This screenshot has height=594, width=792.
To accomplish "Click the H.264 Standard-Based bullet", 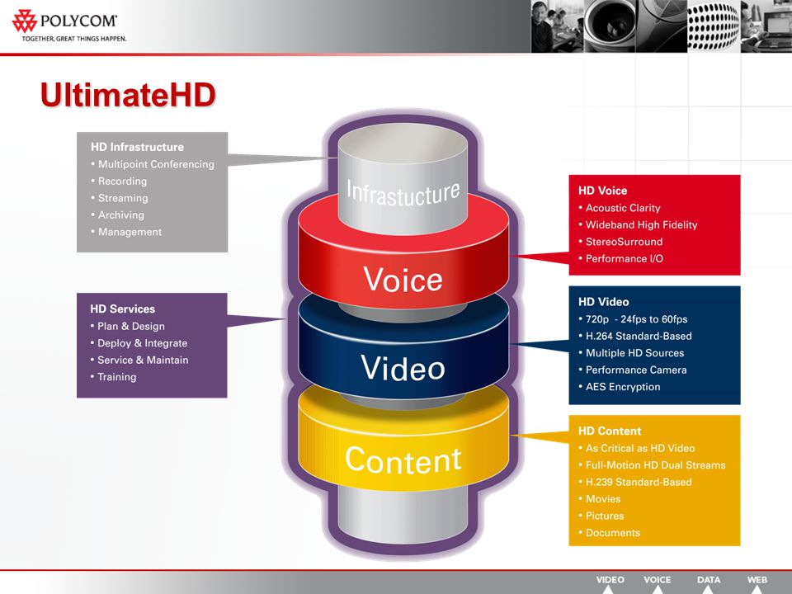I will click(x=635, y=336).
